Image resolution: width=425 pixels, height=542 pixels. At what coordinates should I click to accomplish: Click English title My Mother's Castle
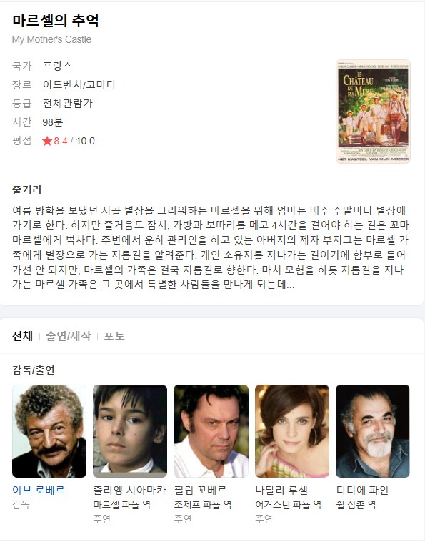coord(51,39)
